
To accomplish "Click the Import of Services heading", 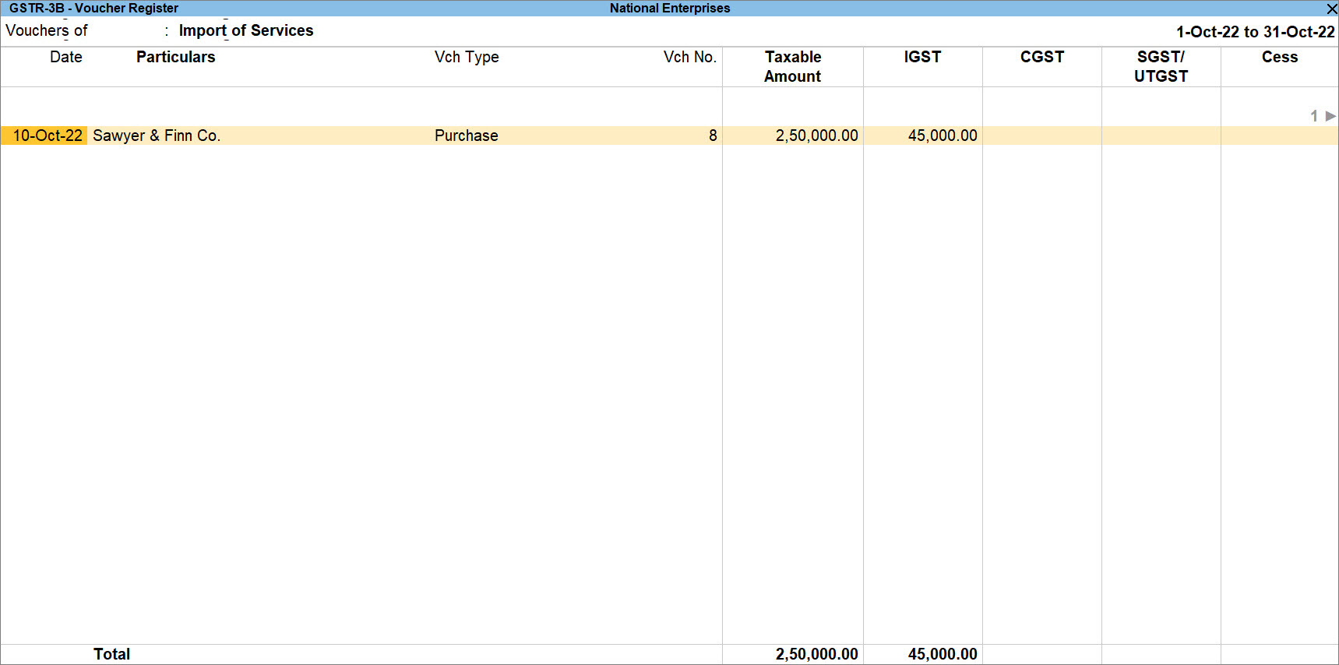I will pyautogui.click(x=246, y=30).
